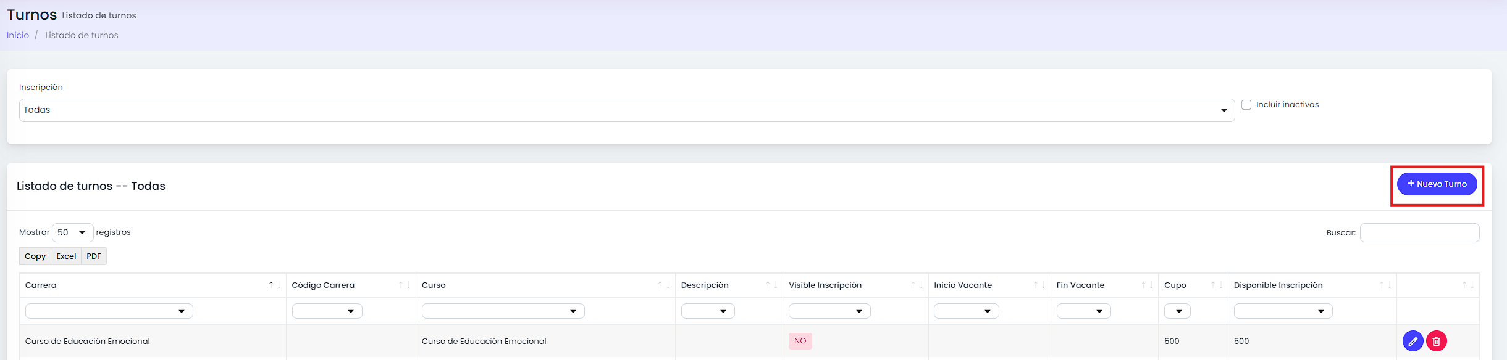The height and width of the screenshot is (360, 1507).
Task: Open the Inscripción dropdown showing Todas
Action: point(627,110)
